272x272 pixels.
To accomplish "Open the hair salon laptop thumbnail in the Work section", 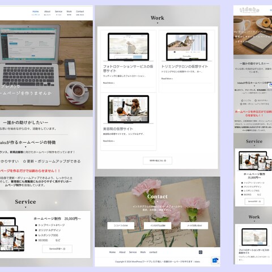I will pos(129,109).
